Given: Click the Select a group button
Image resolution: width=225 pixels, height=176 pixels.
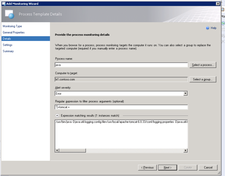Looking at the screenshot, I should [203, 79].
